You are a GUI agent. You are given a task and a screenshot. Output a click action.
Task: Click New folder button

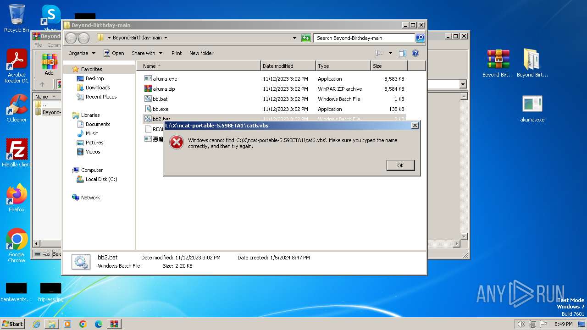[201, 53]
